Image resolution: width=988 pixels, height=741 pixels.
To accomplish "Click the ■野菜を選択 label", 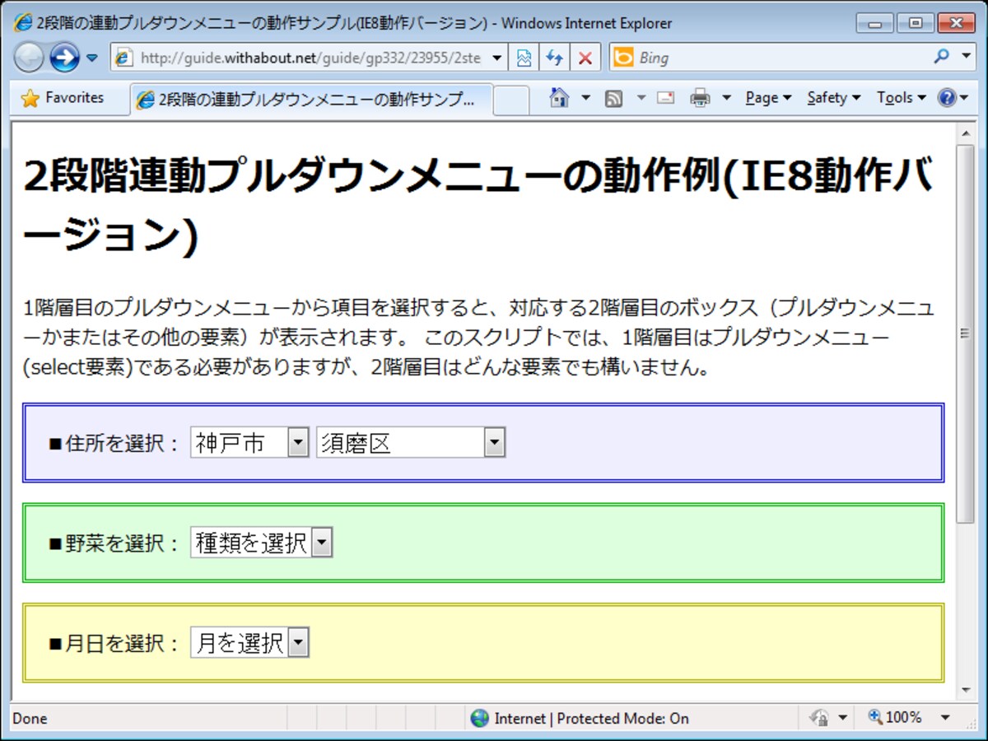I will 114,543.
